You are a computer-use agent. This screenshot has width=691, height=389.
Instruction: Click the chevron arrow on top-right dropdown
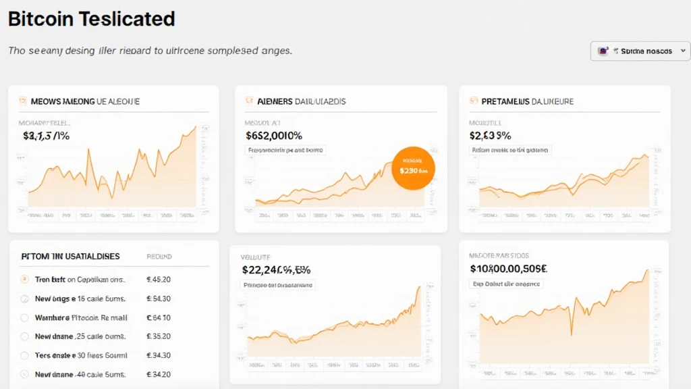(x=683, y=51)
